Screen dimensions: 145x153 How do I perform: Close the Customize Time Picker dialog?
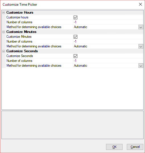140,4
